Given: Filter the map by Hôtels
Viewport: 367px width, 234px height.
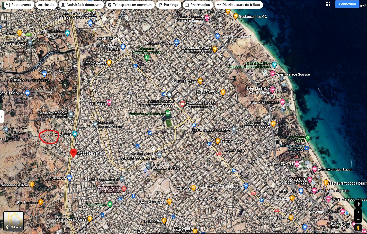Looking at the screenshot, I should click(46, 5).
